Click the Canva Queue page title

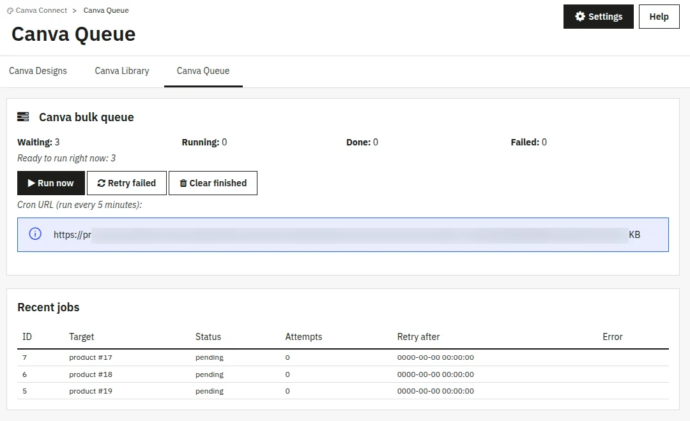73,34
